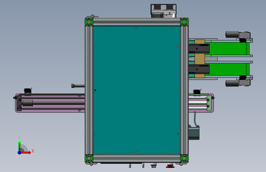Select the fan unit above the frame
The width and height of the screenshot is (266, 172).
164,11
